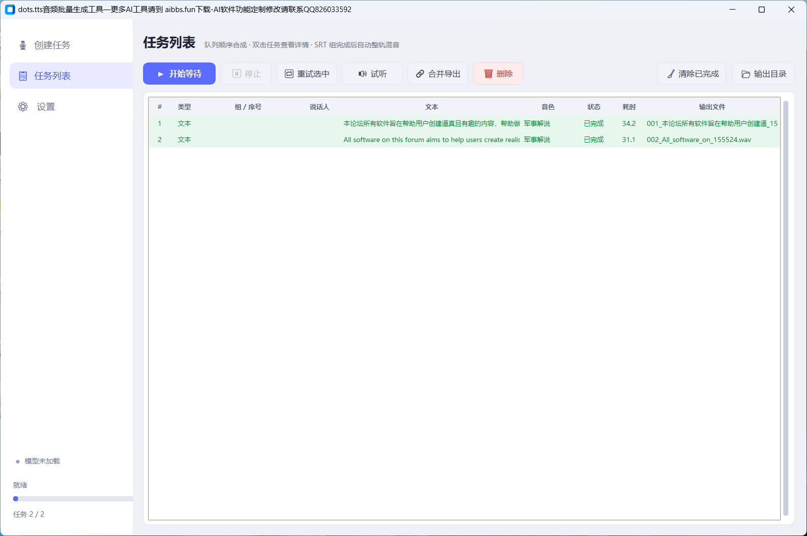
Task: Select the 'All software on this forum' text
Action: point(432,140)
